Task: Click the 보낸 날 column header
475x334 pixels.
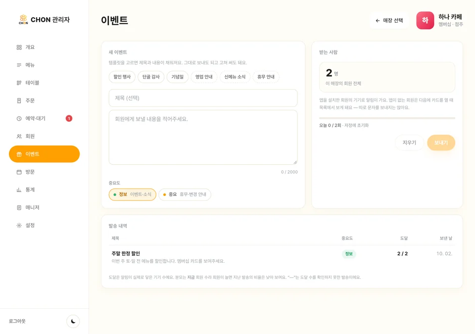Action: pyautogui.click(x=446, y=239)
